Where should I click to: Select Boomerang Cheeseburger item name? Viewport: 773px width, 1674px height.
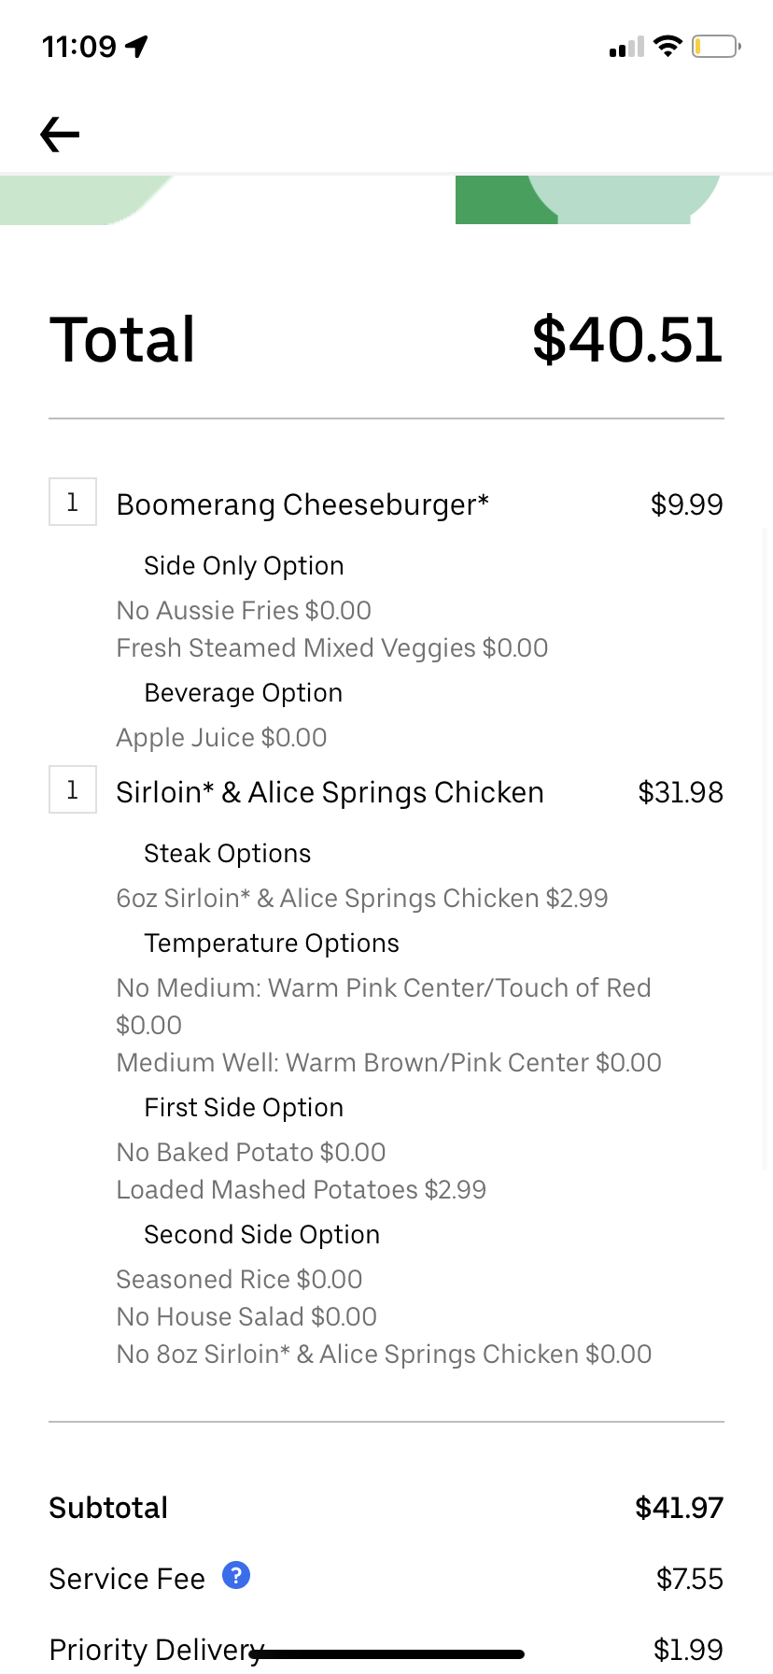302,504
